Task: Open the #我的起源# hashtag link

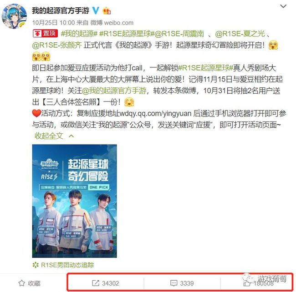Action: pyautogui.click(x=79, y=34)
